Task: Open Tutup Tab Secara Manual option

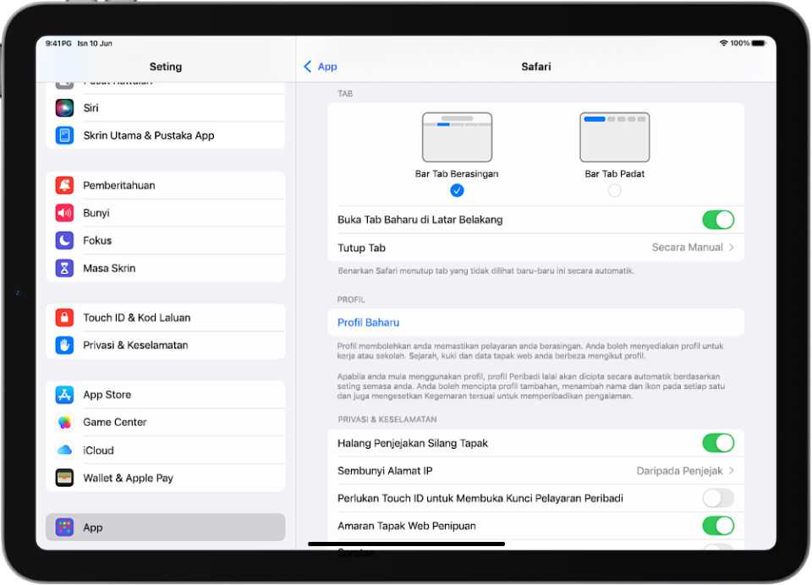Action: coord(536,248)
